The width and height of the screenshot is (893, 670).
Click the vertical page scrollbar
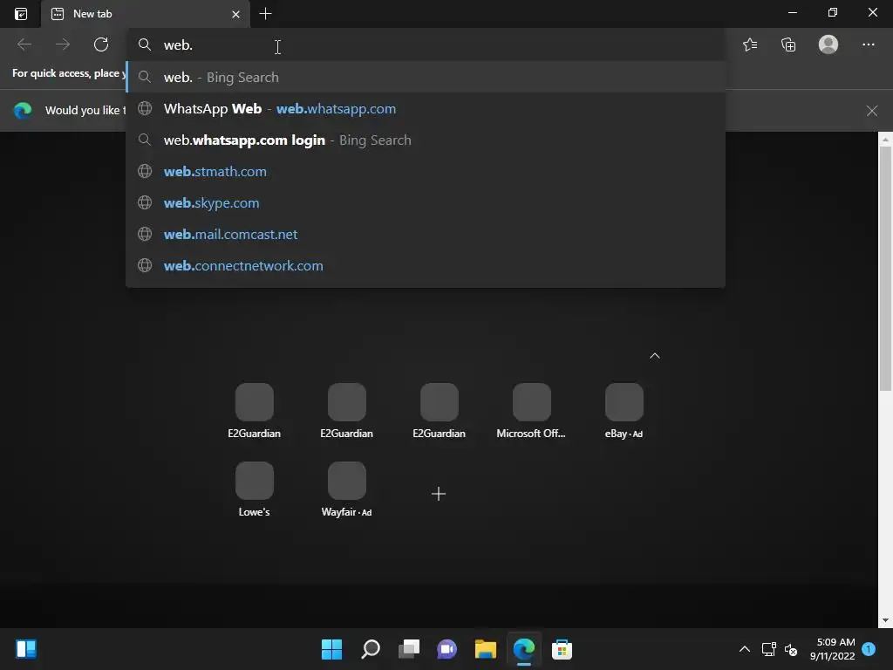(x=884, y=269)
